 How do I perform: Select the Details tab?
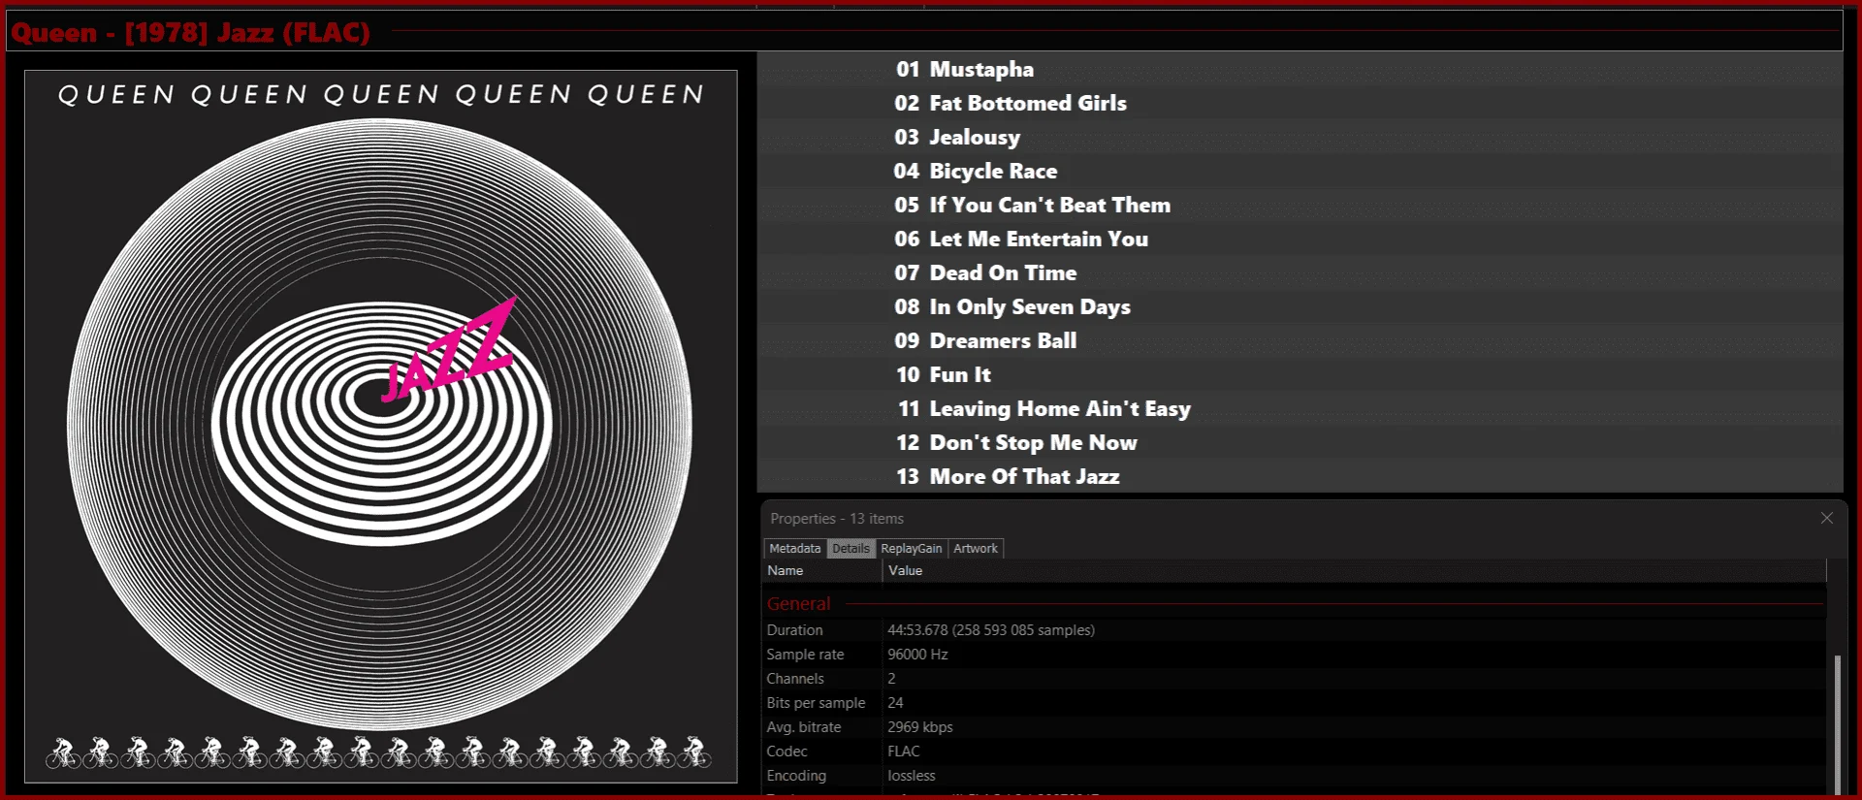[x=851, y=549]
